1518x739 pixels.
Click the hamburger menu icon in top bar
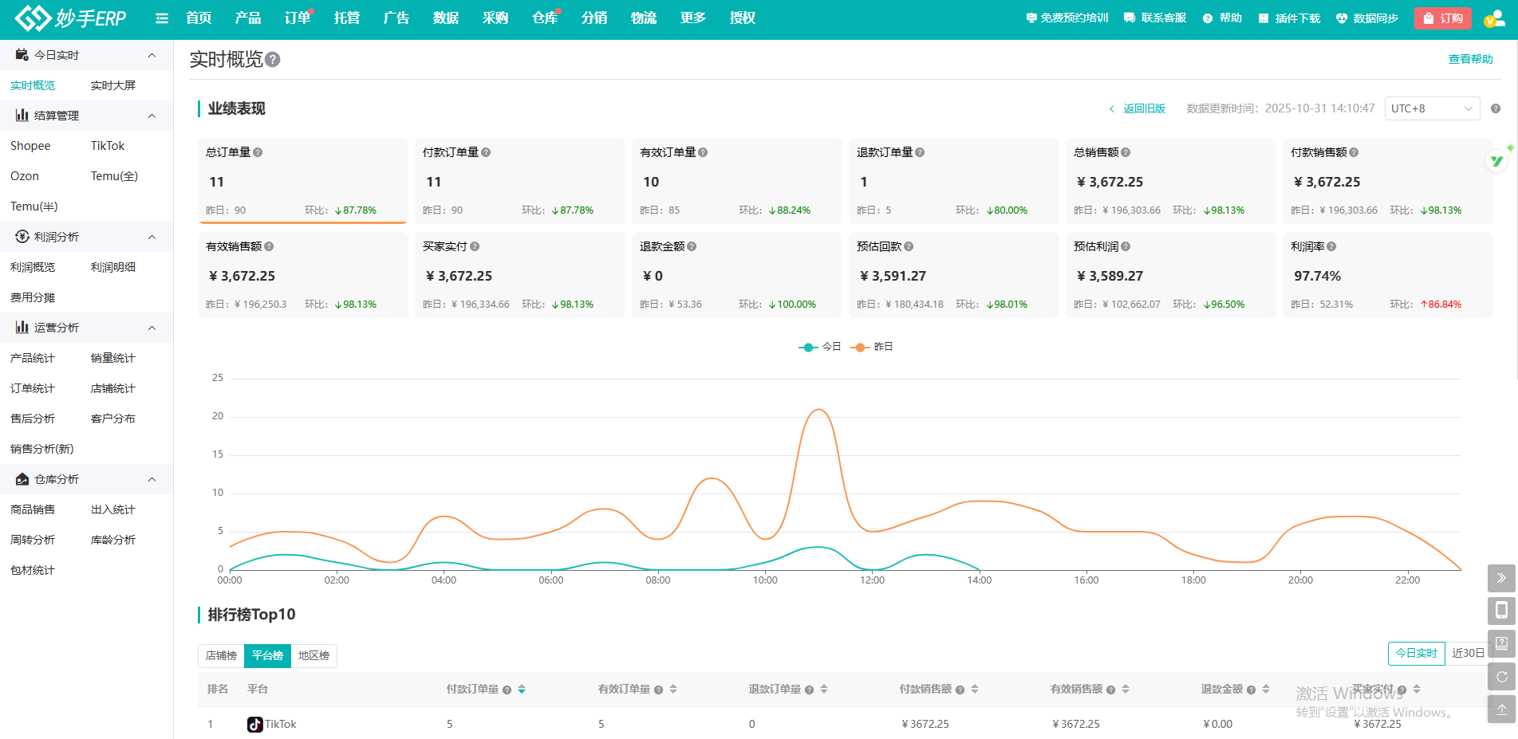point(162,18)
